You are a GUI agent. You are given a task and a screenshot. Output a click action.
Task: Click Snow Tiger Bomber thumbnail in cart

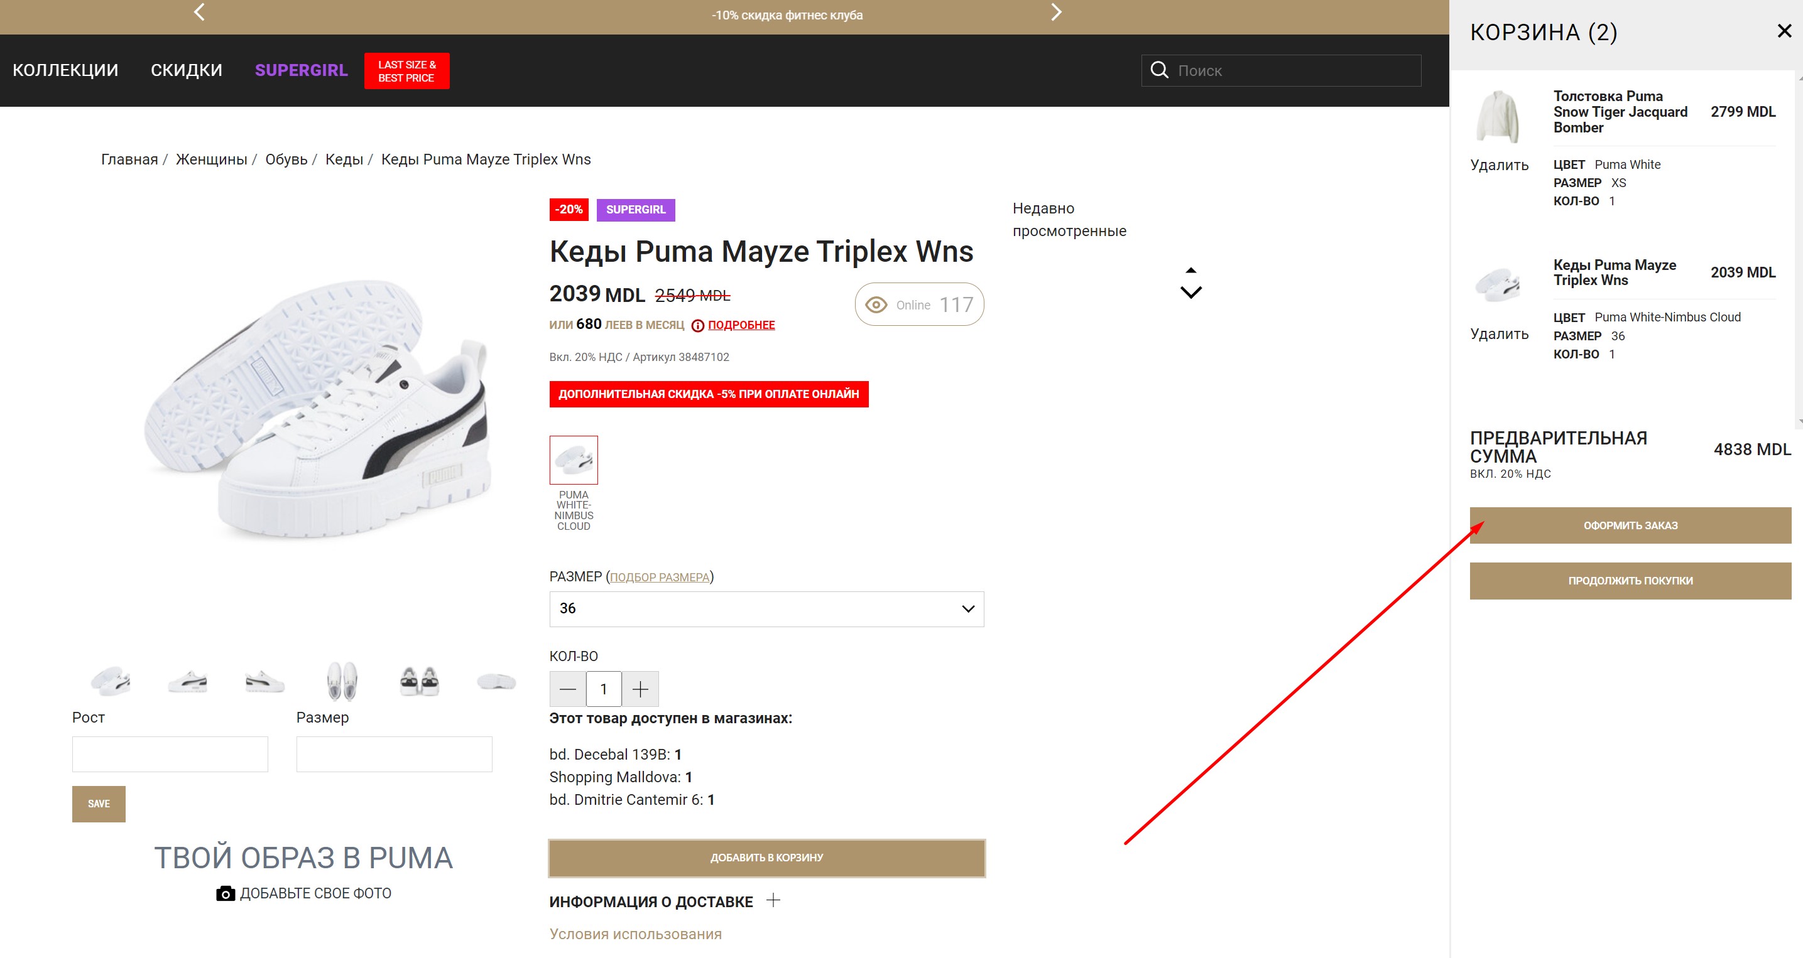(1498, 117)
